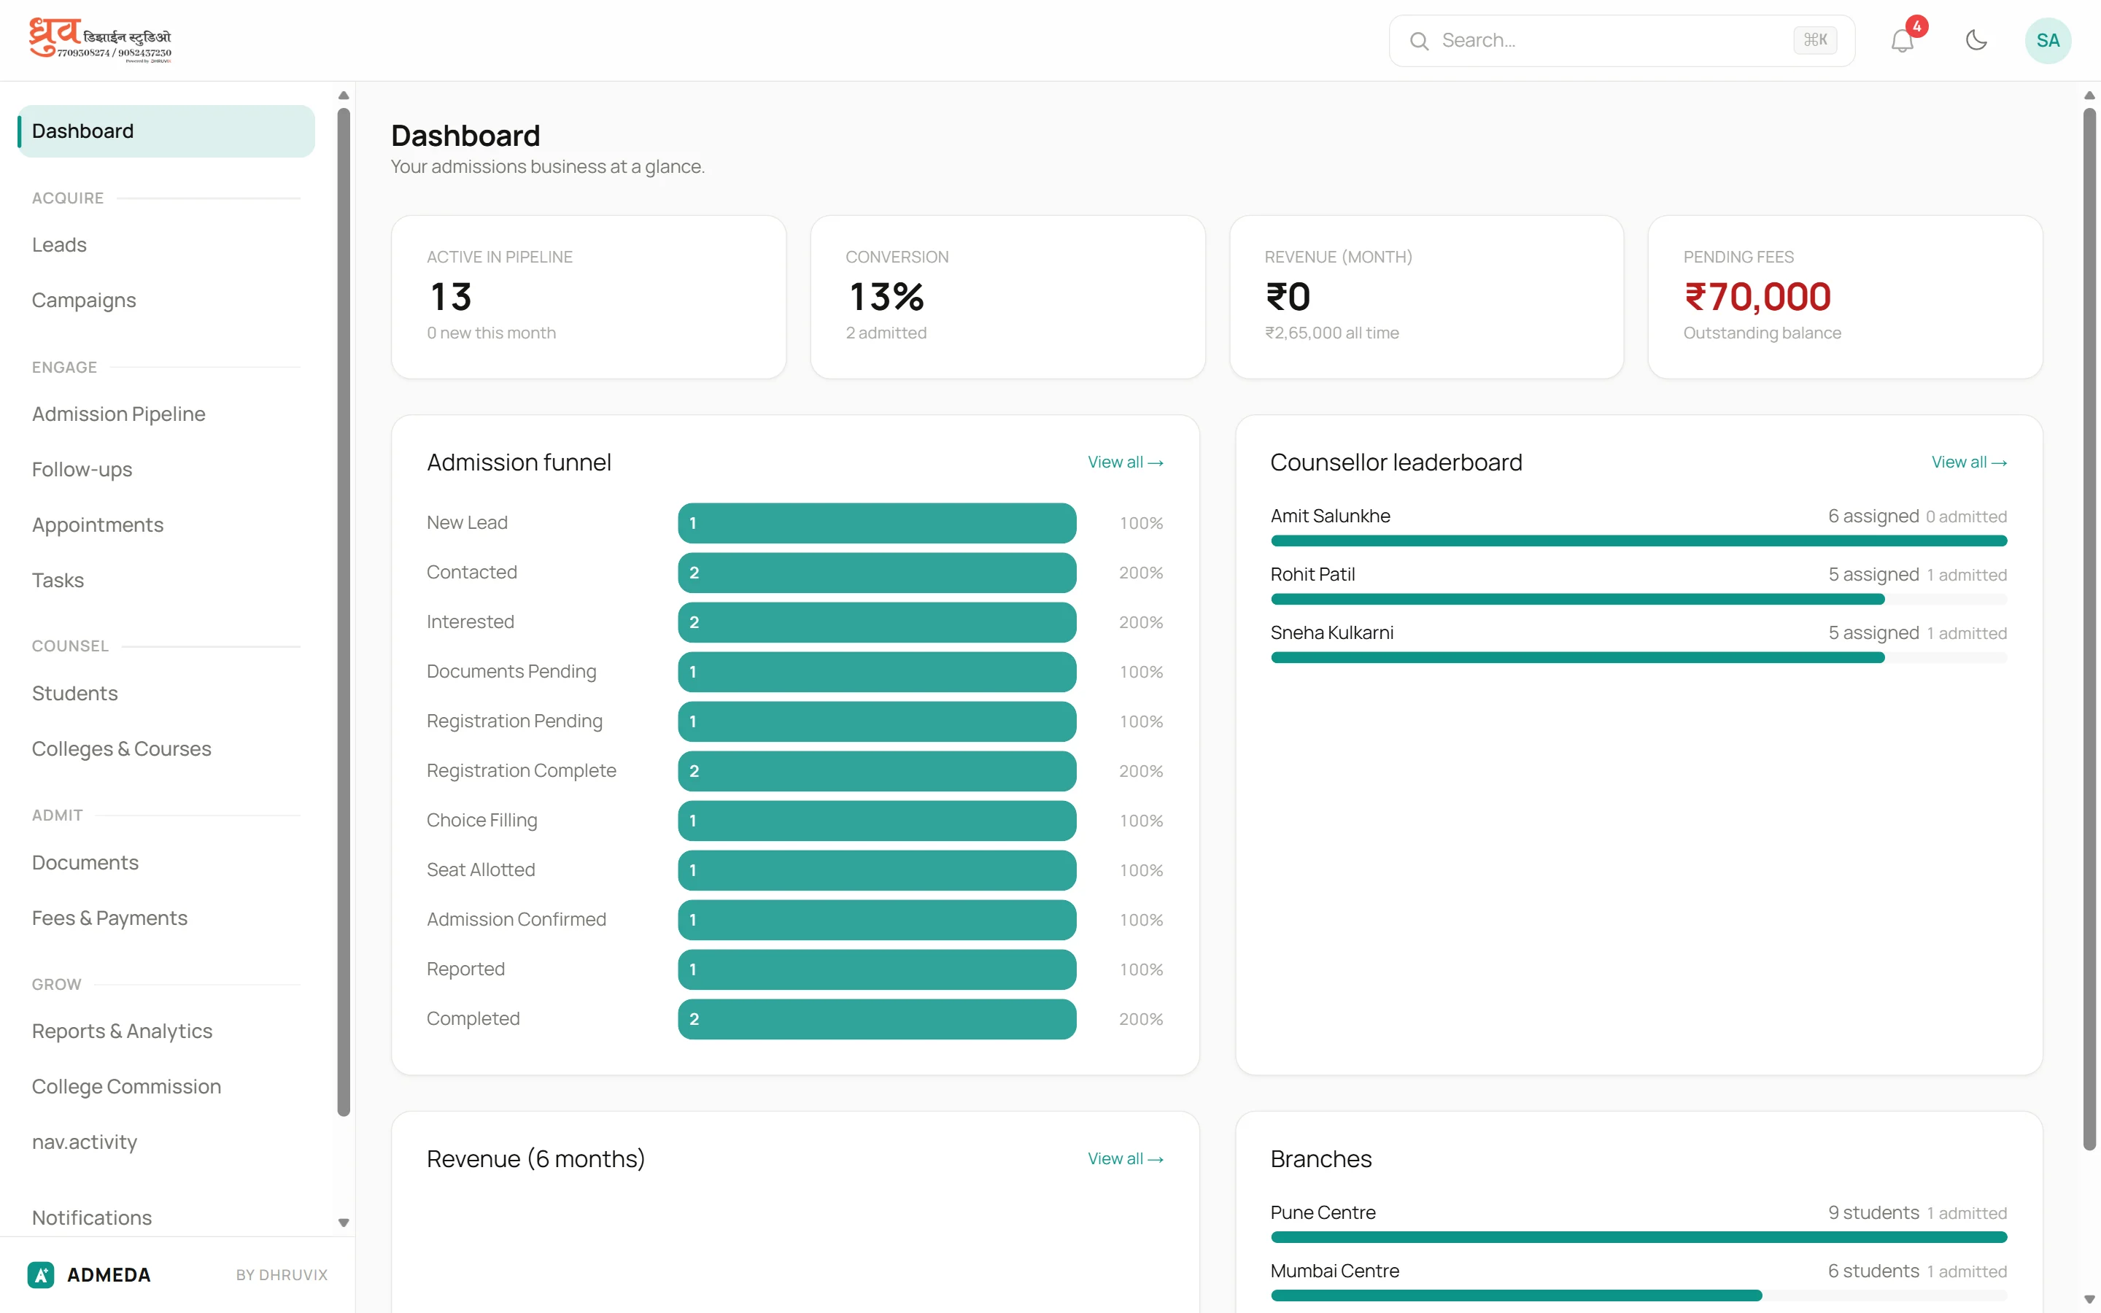Image resolution: width=2101 pixels, height=1313 pixels.
Task: Click the New Lead funnel bar
Action: (x=877, y=523)
